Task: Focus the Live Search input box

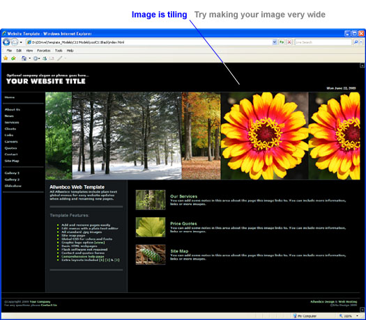Action: click(323, 42)
